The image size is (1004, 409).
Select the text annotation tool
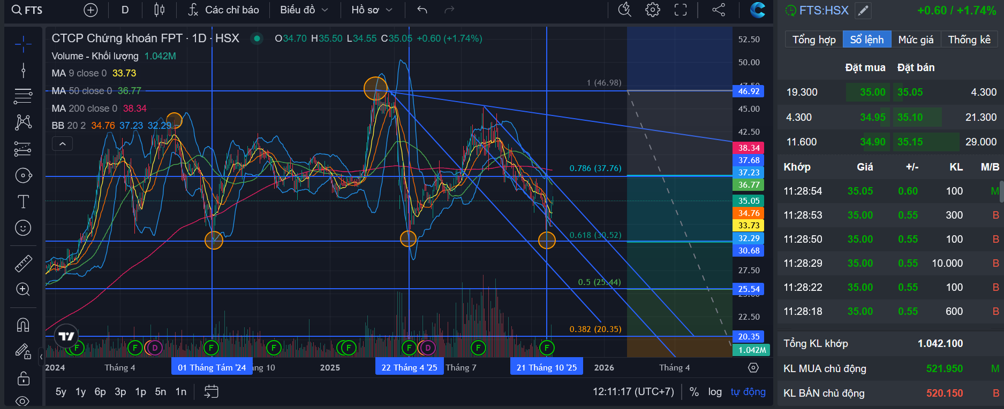coord(23,202)
